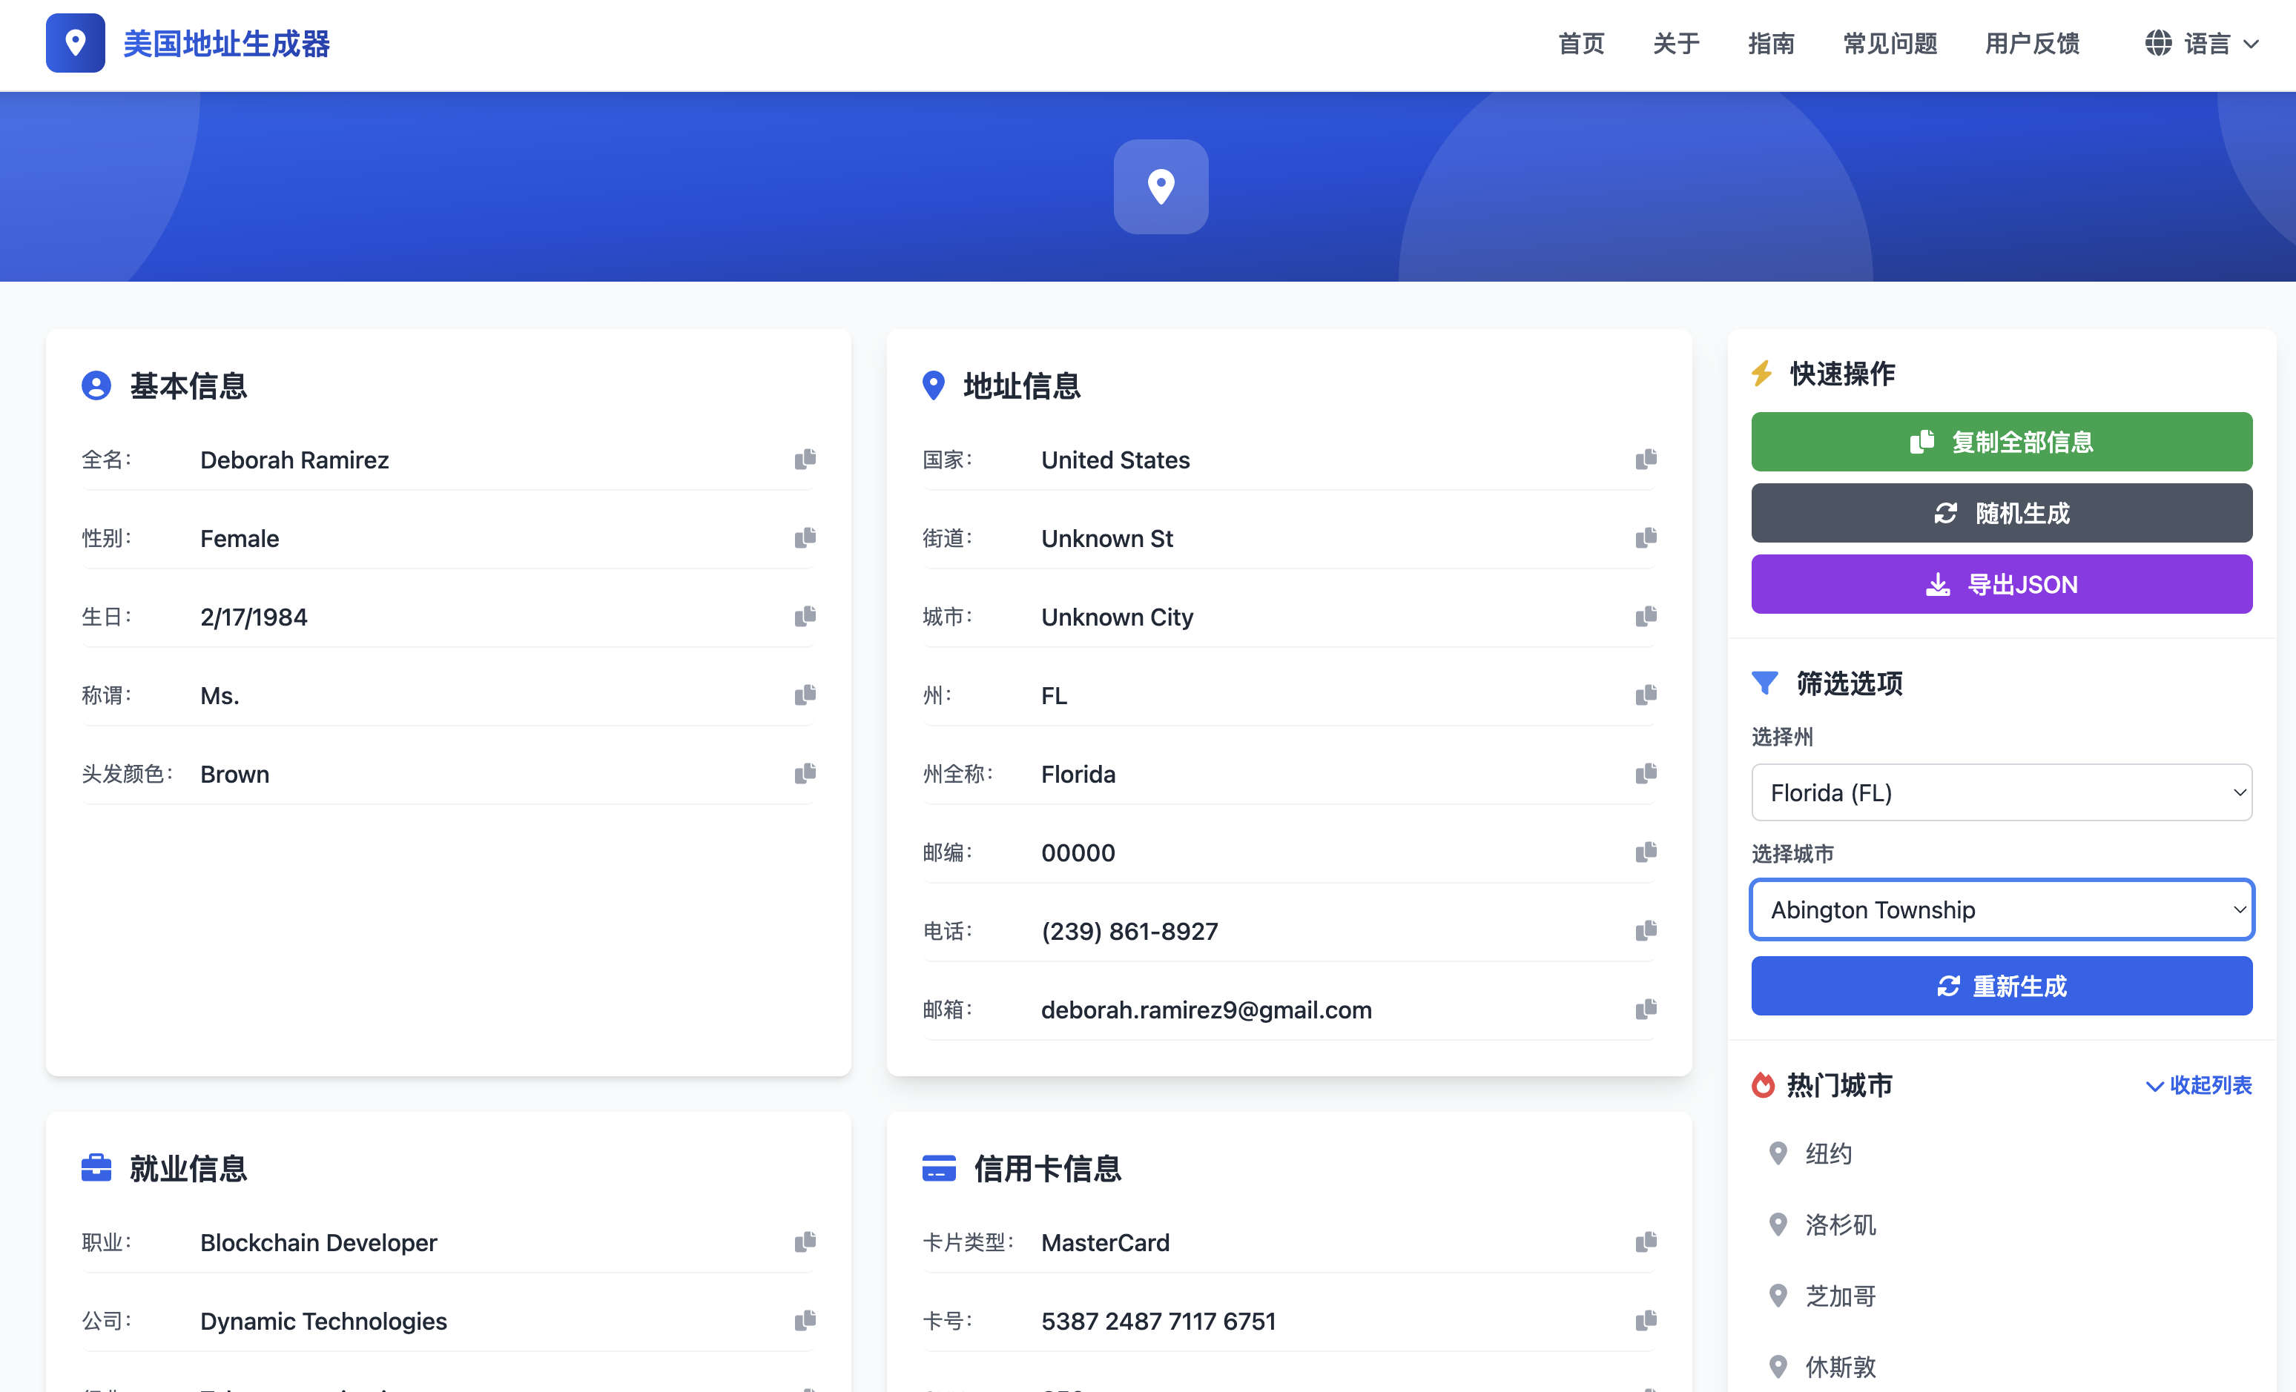Open the 语言 language menu
This screenshot has width=2296, height=1392.
pos(2202,43)
